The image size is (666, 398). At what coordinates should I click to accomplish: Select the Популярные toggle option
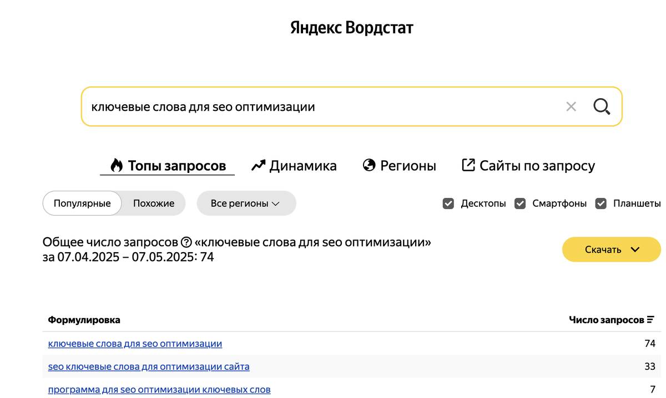click(x=82, y=203)
